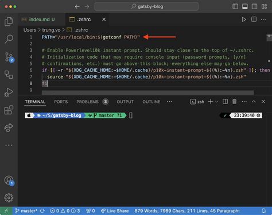Maximize the panel with the up chevron
Image resolution: width=272 pixels, height=215 pixels.
coord(254,102)
